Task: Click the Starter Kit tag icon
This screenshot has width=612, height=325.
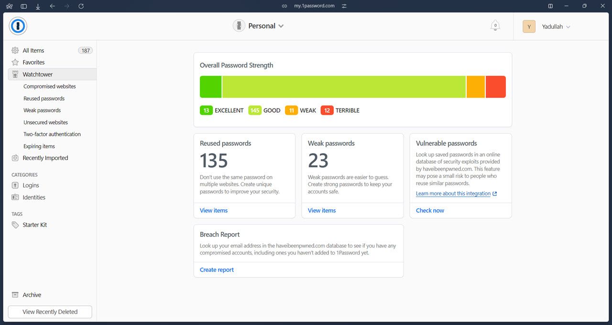Action: click(x=15, y=225)
